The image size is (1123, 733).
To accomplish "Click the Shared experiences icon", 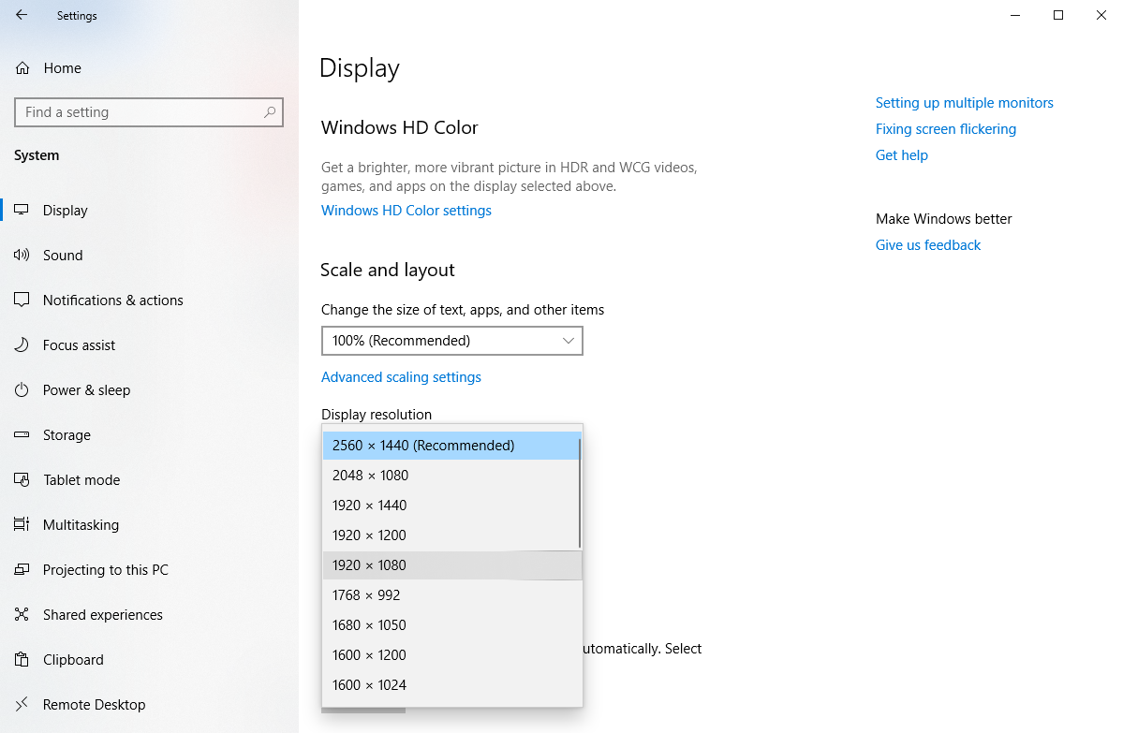I will pyautogui.click(x=22, y=614).
